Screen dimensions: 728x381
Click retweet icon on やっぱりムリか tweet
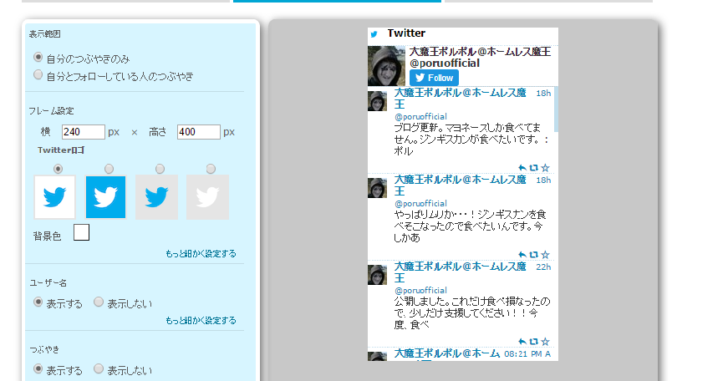coord(534,255)
